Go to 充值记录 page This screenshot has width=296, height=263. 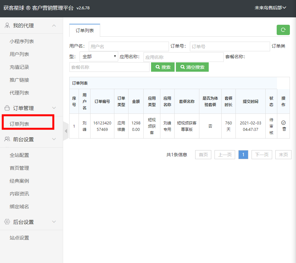19,67
